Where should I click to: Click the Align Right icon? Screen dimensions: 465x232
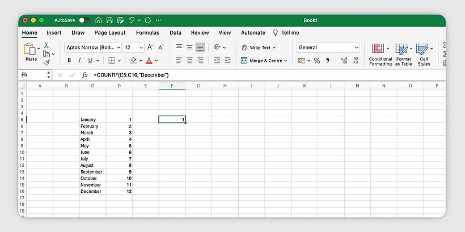201,61
